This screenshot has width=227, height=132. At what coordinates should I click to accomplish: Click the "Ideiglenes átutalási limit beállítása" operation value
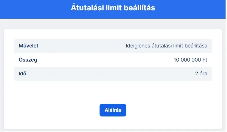click(167, 46)
